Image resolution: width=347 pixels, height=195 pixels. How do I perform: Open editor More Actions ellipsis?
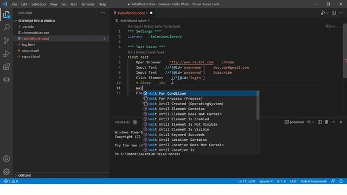[x=341, y=13]
